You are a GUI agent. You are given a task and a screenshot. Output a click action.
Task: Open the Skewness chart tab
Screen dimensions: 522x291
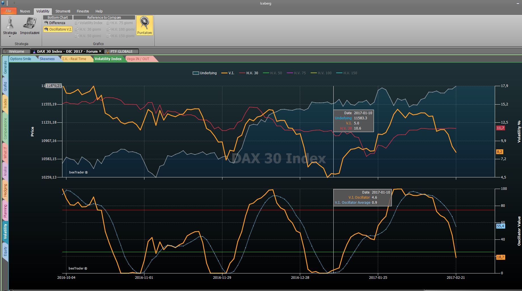[47, 59]
